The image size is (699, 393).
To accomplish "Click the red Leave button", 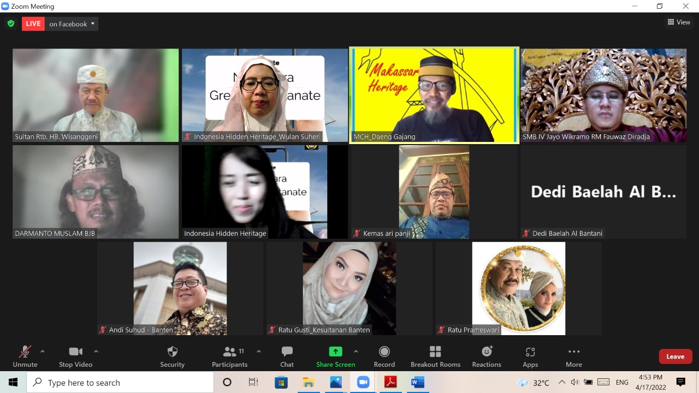I will [676, 356].
